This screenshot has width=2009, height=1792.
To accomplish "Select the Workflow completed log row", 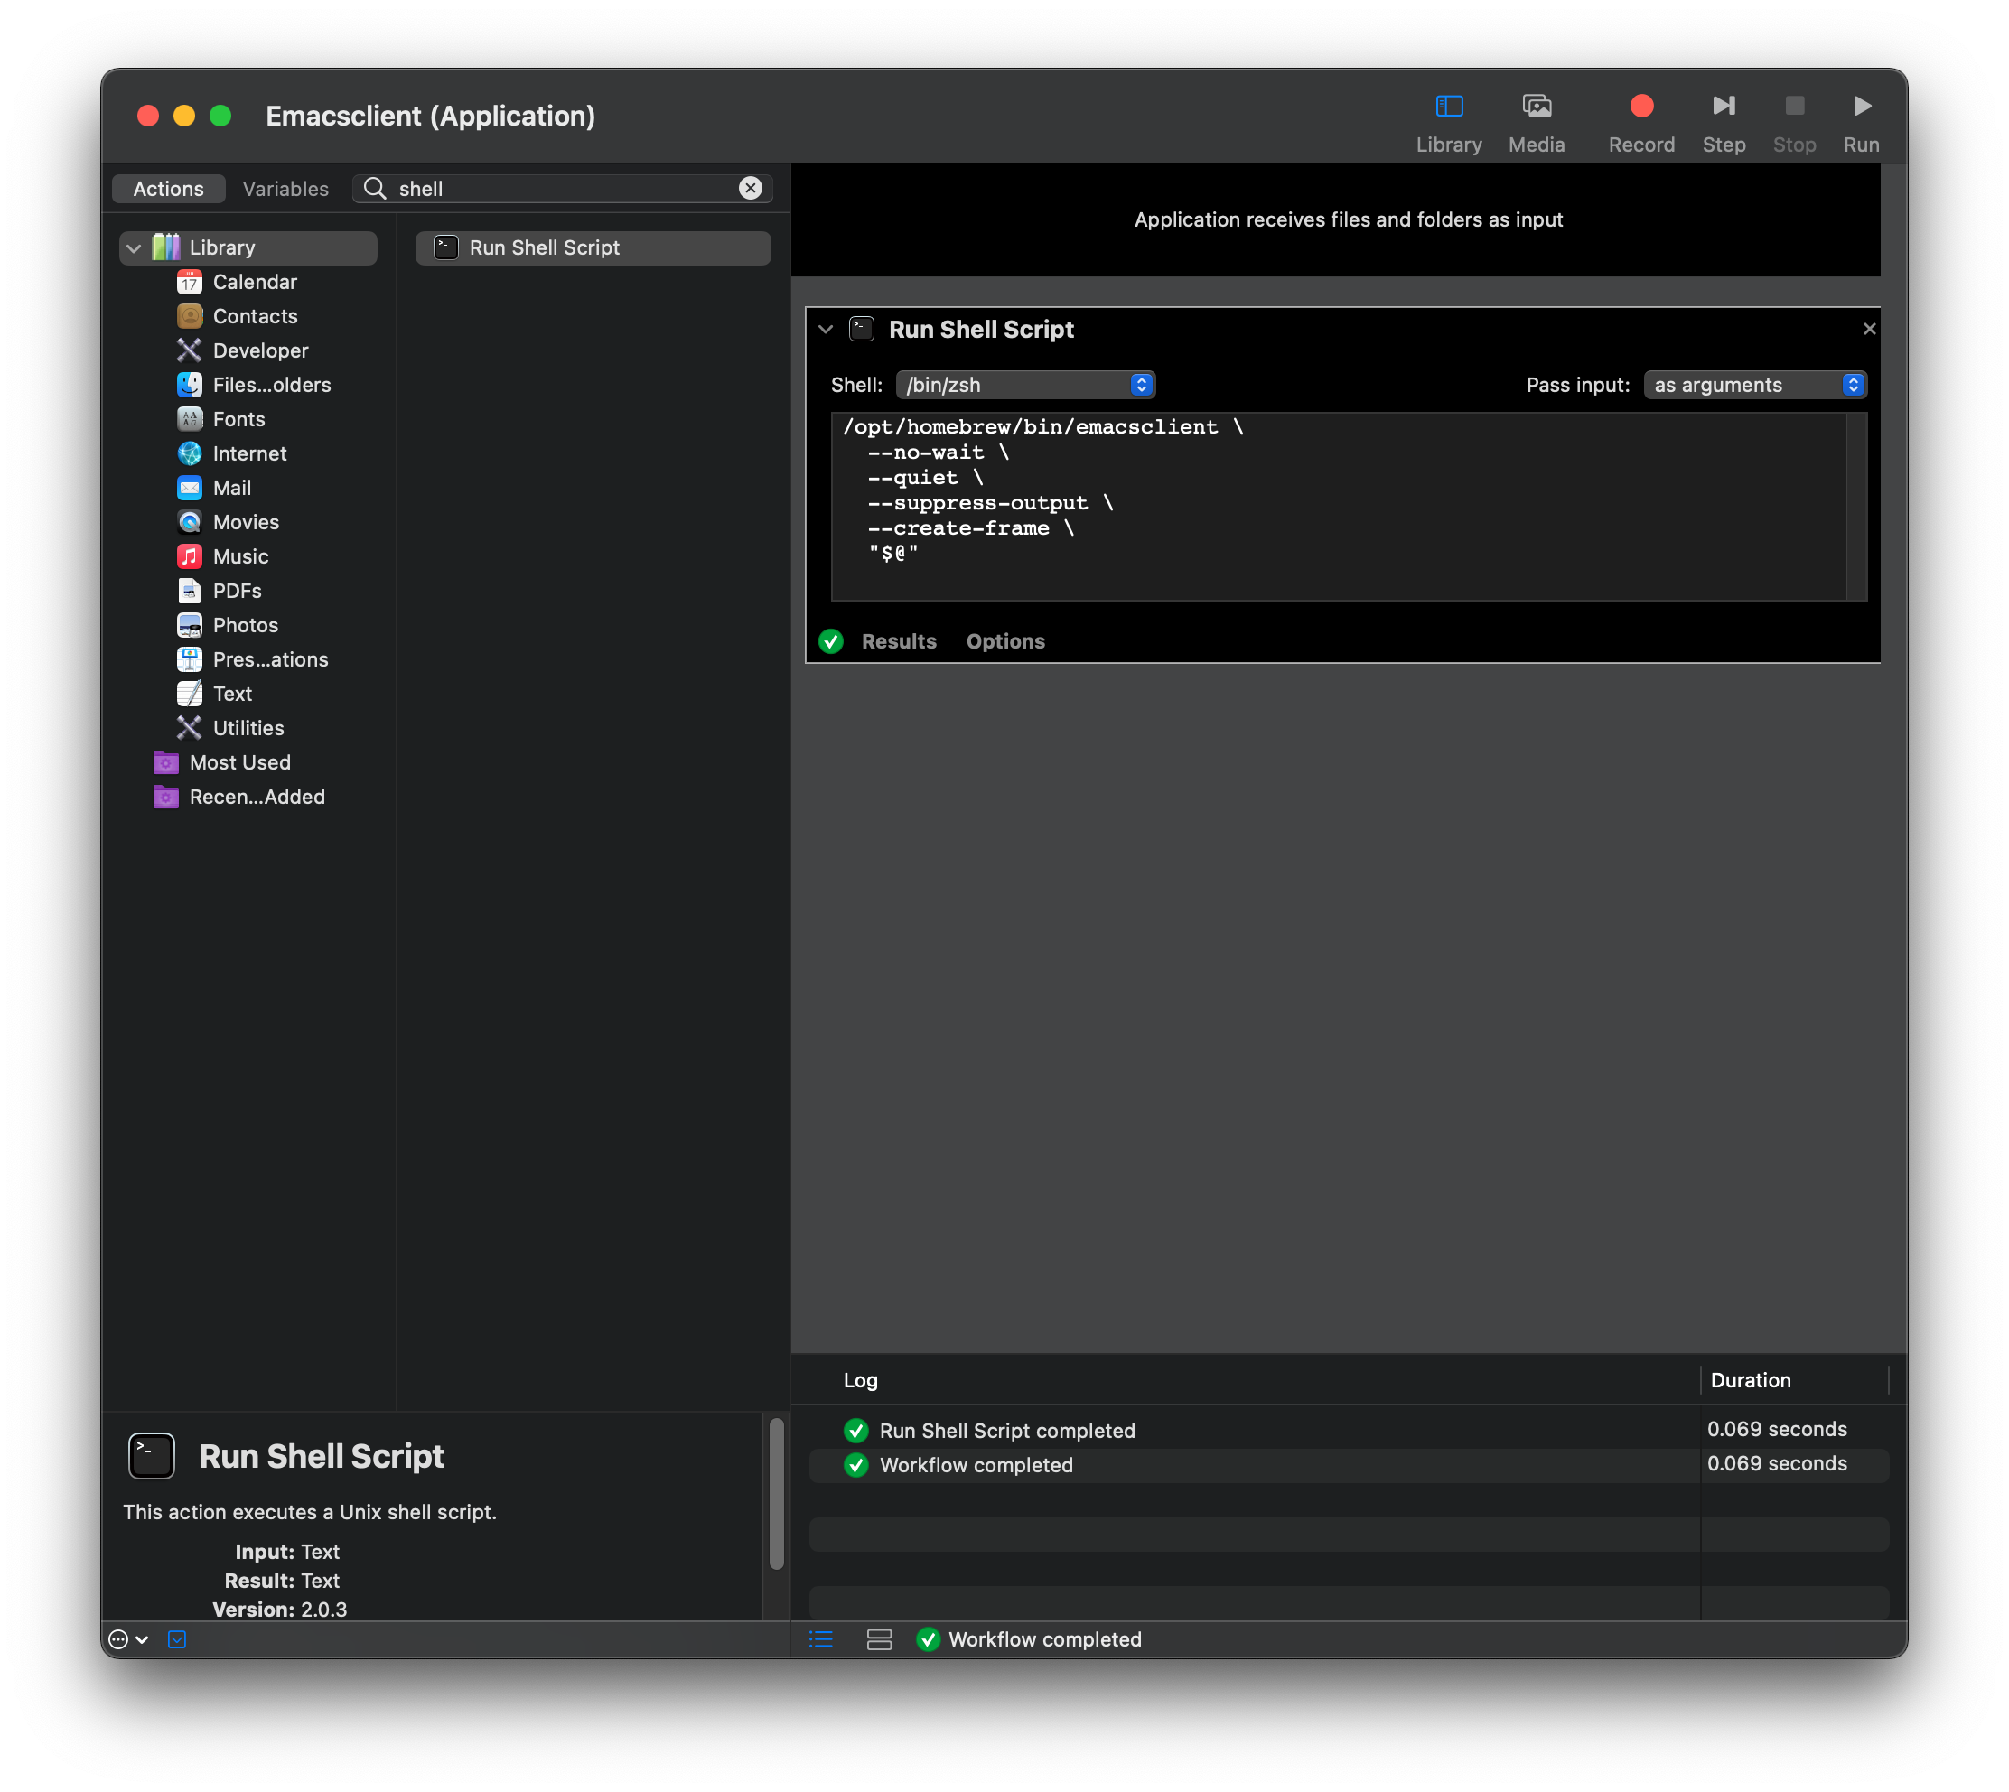I will click(1348, 1465).
